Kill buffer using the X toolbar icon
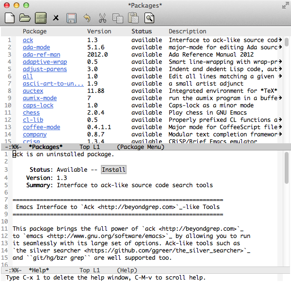Viewport: 291px width, 282px height. pyautogui.click(x=56, y=18)
